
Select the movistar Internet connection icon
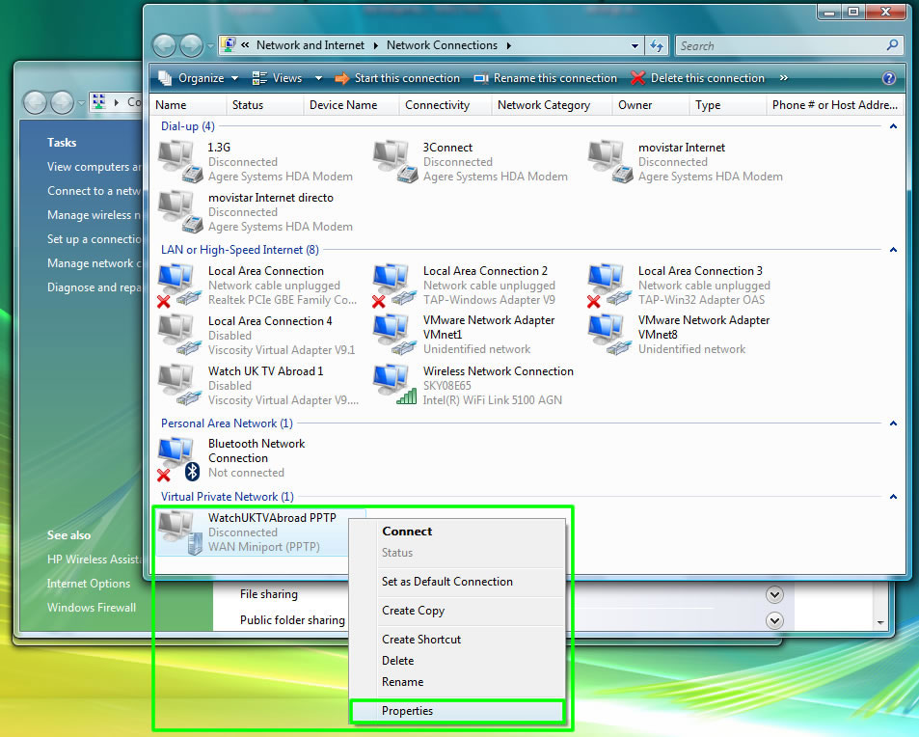pyautogui.click(x=610, y=162)
